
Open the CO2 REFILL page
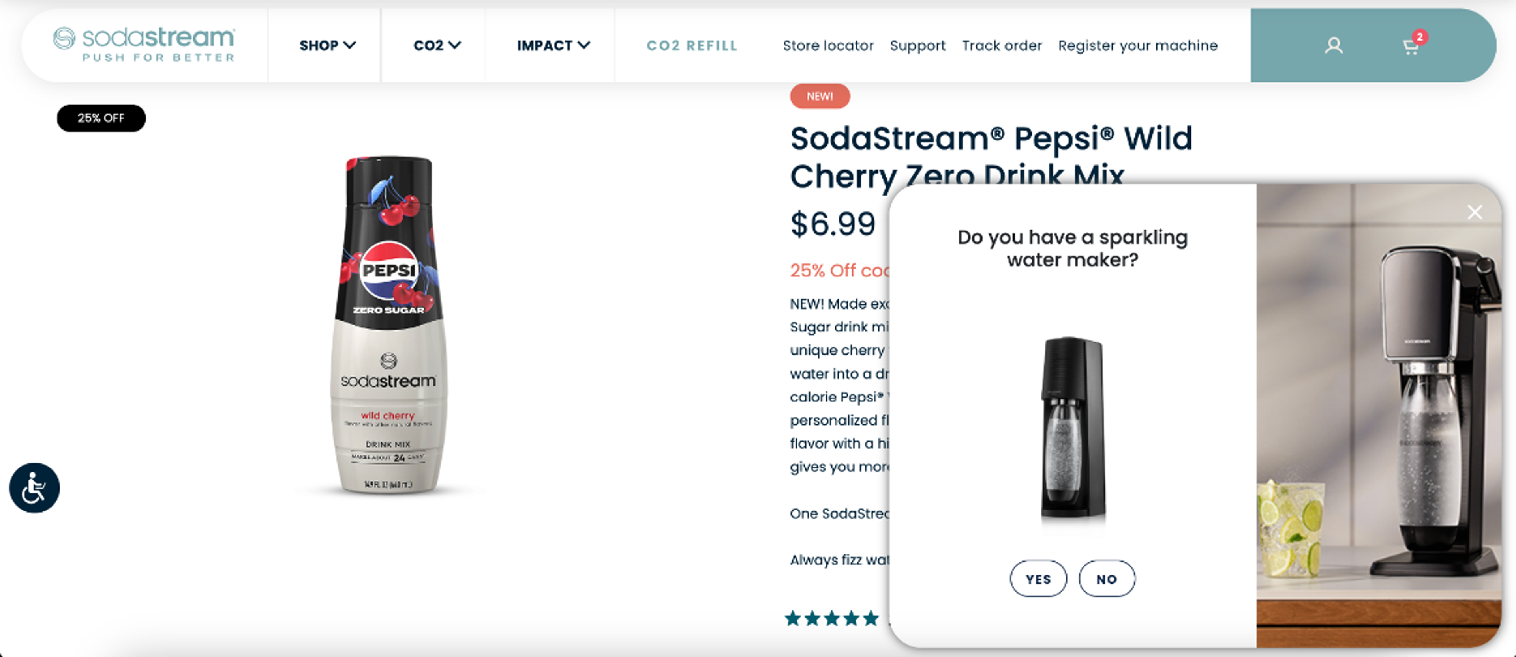pos(692,45)
